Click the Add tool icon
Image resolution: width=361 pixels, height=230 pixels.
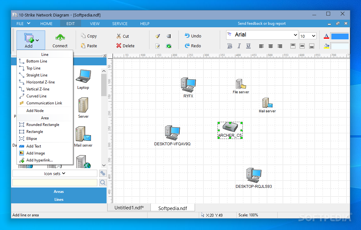[x=29, y=38]
